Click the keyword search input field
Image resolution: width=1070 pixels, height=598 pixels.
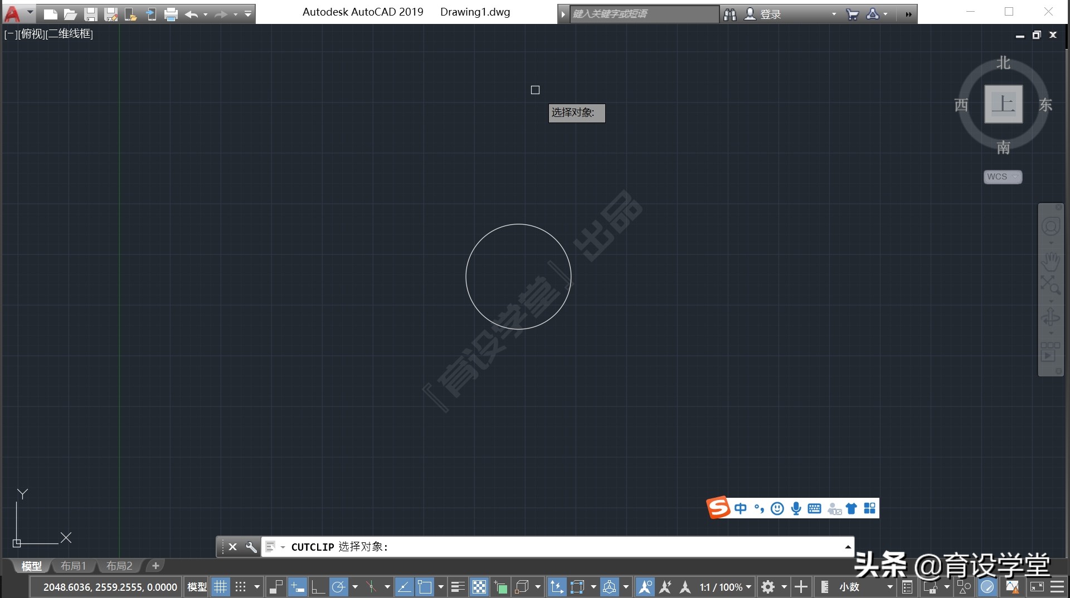(x=644, y=14)
